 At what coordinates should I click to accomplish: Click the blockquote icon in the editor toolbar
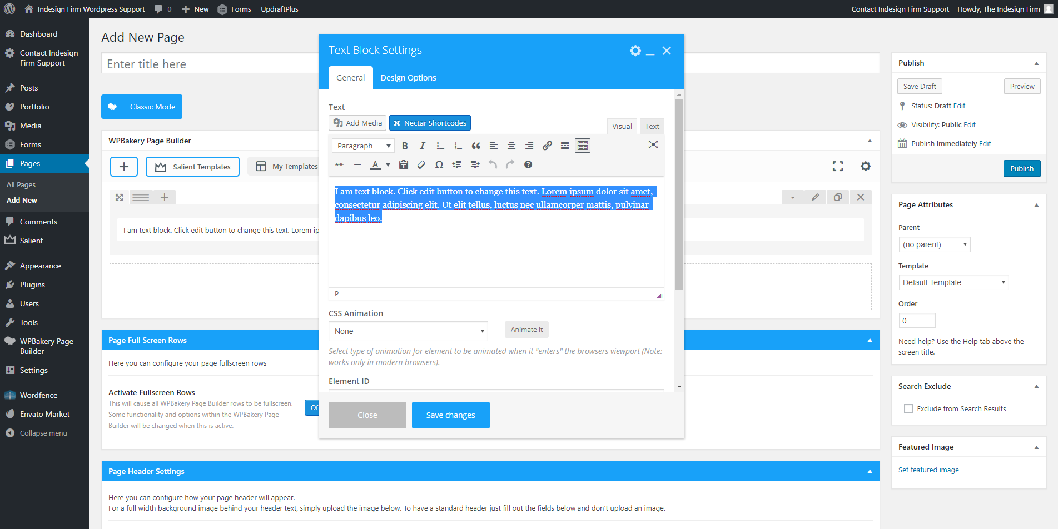(x=476, y=146)
